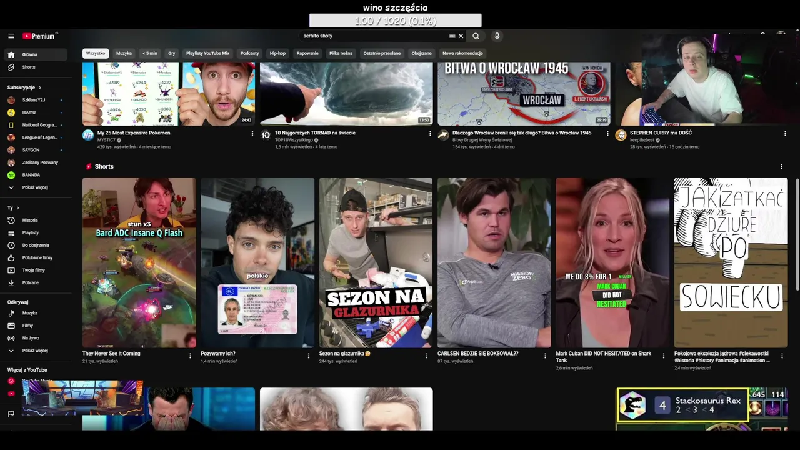Open the League of Legends subscription

coord(36,137)
